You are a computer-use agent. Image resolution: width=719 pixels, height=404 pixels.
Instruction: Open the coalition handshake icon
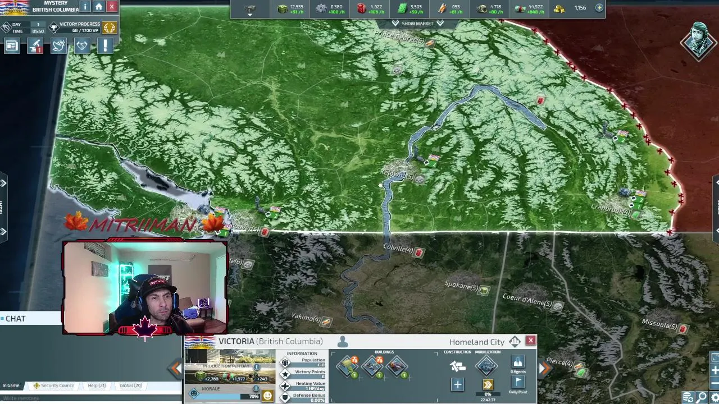[x=82, y=46]
